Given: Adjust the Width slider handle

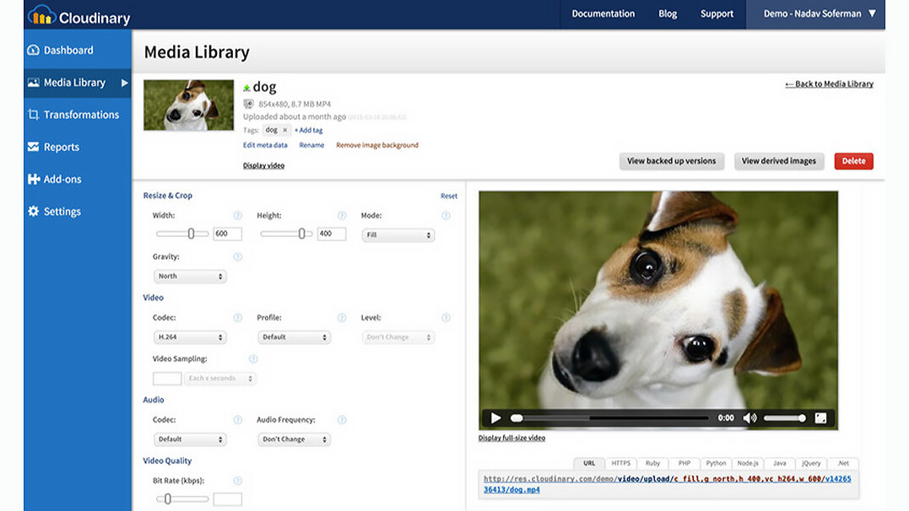Looking at the screenshot, I should point(192,234).
